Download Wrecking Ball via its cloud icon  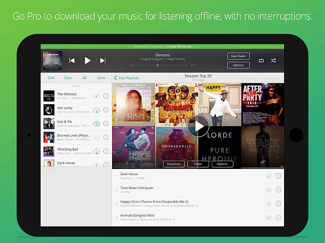pos(96,151)
